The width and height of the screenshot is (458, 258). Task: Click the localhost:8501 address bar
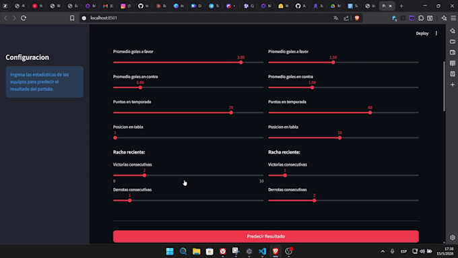point(205,18)
